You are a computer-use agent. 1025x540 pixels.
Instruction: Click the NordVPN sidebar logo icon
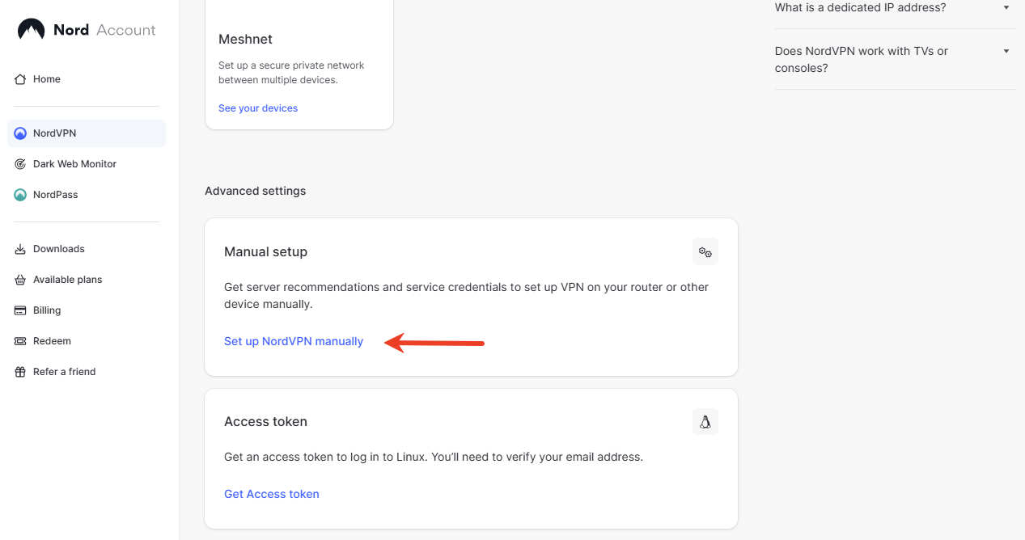20,133
